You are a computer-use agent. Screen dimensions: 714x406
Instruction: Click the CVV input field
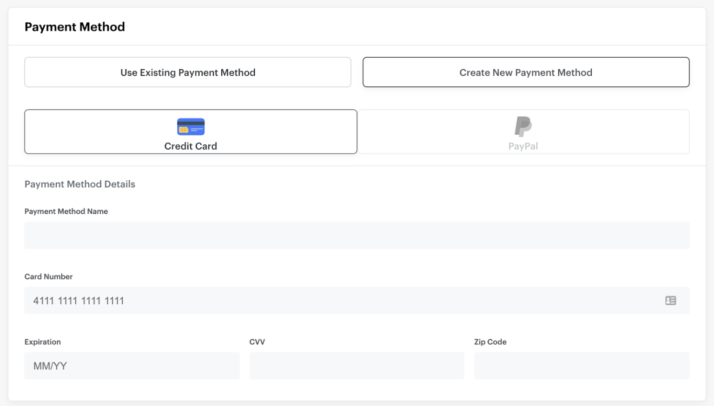click(x=357, y=366)
